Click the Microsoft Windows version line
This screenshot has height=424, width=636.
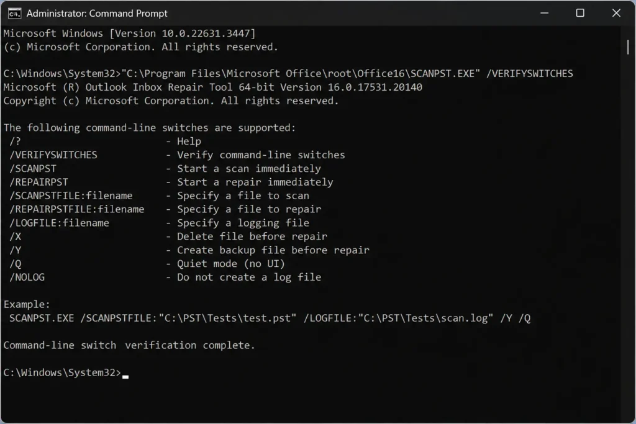[x=129, y=34]
